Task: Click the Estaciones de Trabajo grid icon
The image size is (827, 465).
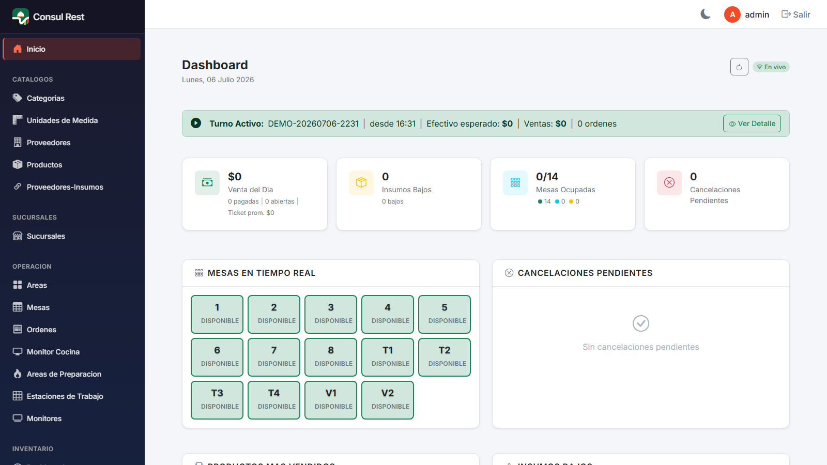Action: 18,396
